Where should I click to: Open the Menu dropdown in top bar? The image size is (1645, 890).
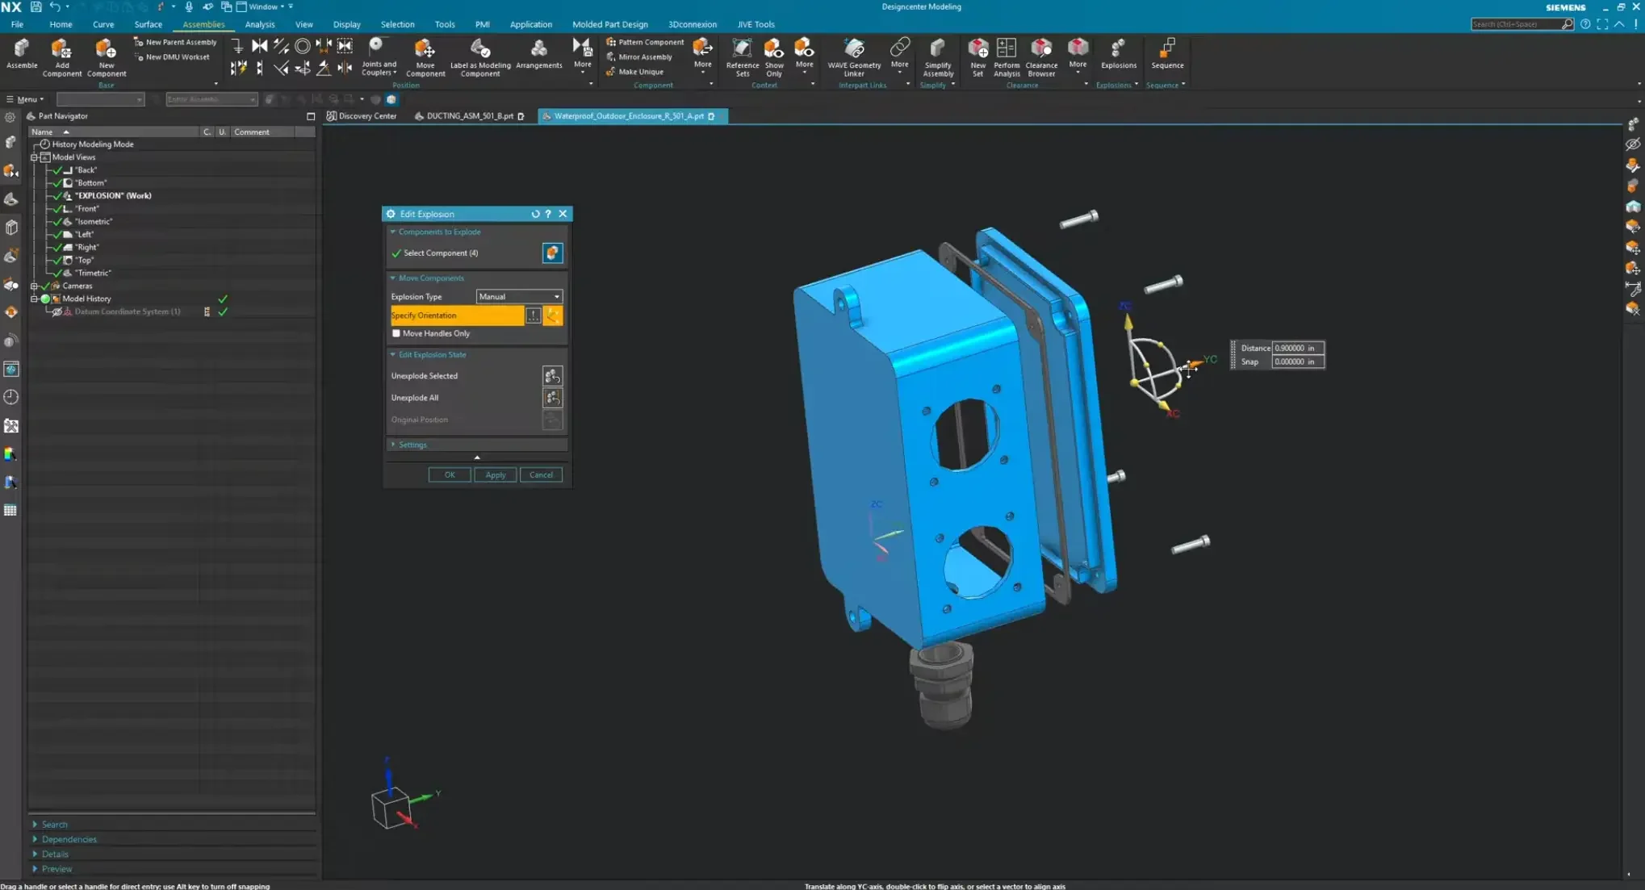point(26,99)
